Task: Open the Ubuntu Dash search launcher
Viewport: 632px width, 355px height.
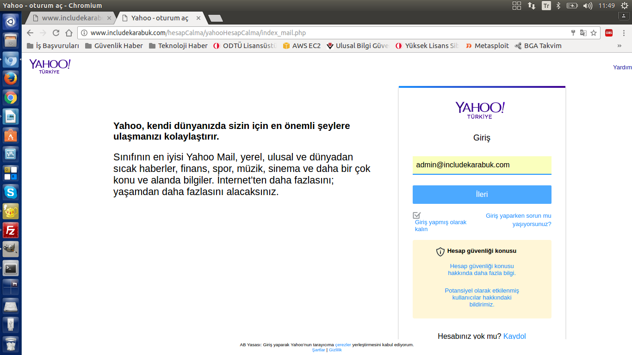Action: (x=11, y=21)
